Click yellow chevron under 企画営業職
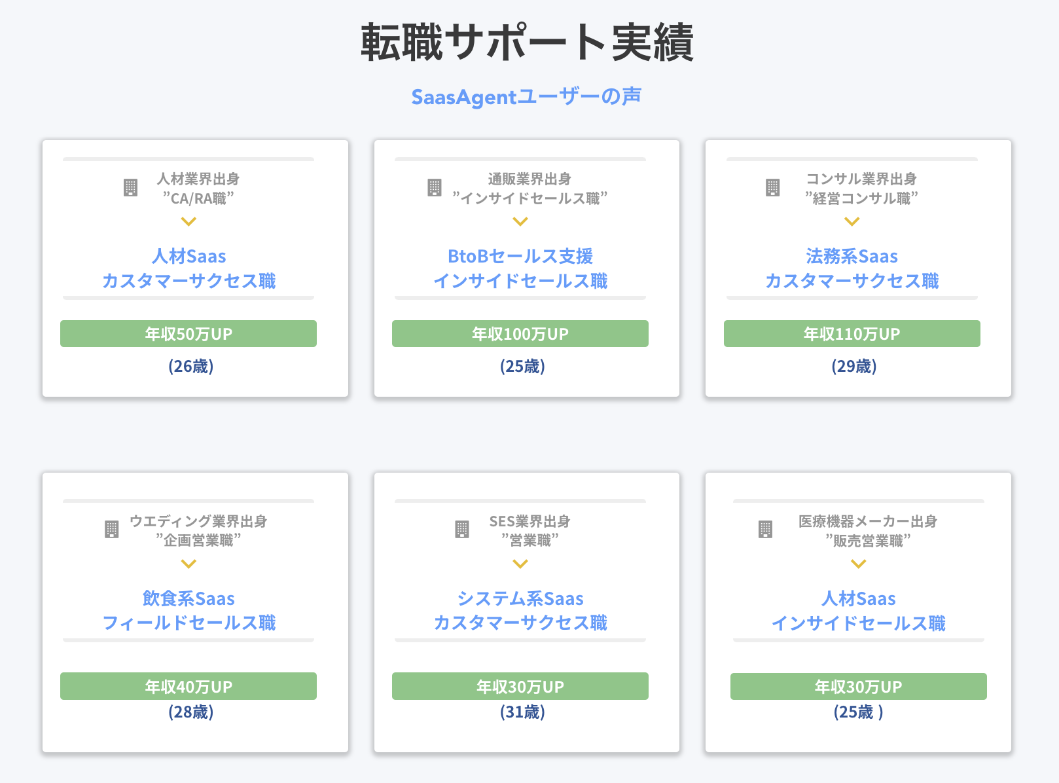 (x=188, y=564)
